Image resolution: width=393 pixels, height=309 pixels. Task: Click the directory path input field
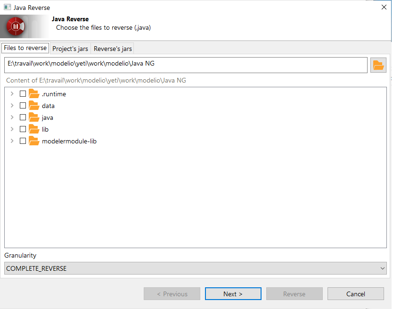tap(186, 65)
